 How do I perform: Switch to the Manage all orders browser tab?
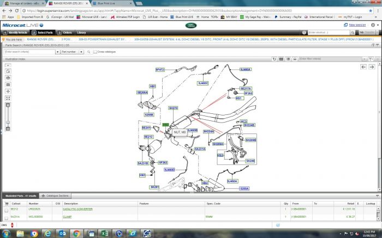click(x=24, y=3)
